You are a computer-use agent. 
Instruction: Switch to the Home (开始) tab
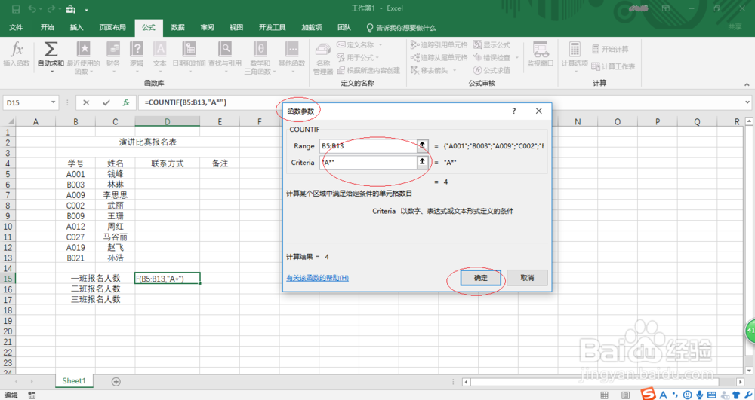(x=47, y=27)
